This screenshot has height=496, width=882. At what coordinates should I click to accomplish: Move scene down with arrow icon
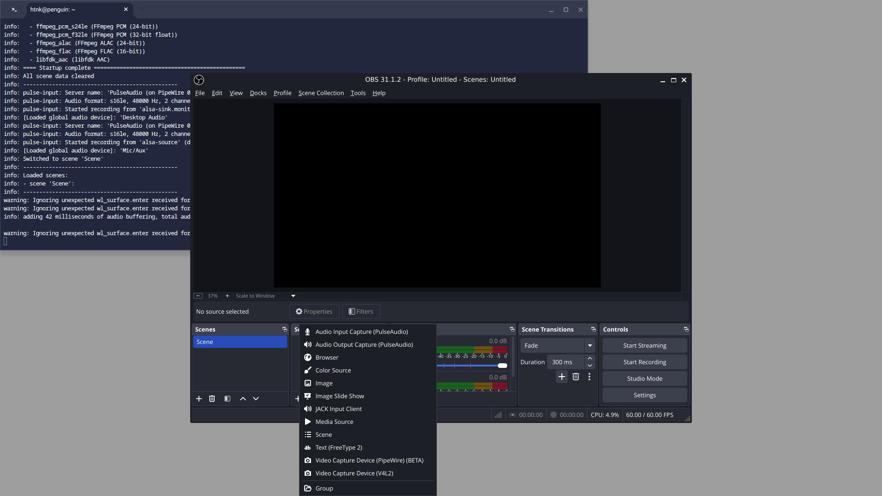[x=256, y=399]
